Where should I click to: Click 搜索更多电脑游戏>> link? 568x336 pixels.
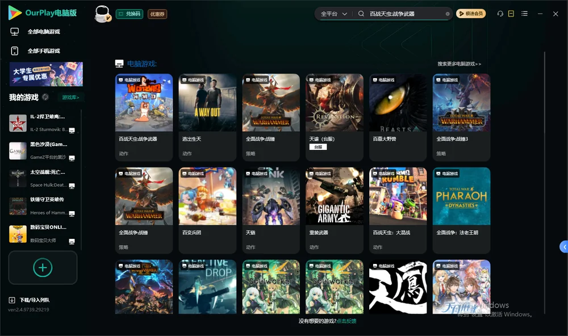[460, 64]
